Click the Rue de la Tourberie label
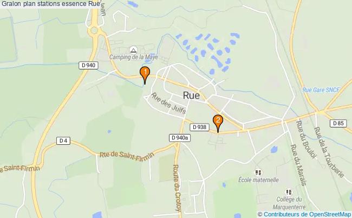352x218 pixels. [329, 152]
